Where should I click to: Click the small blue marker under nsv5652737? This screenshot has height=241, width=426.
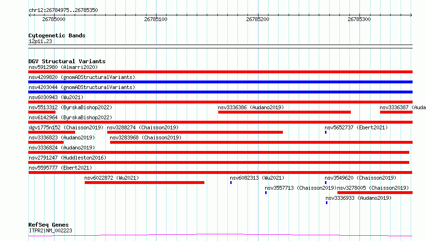pos(326,132)
